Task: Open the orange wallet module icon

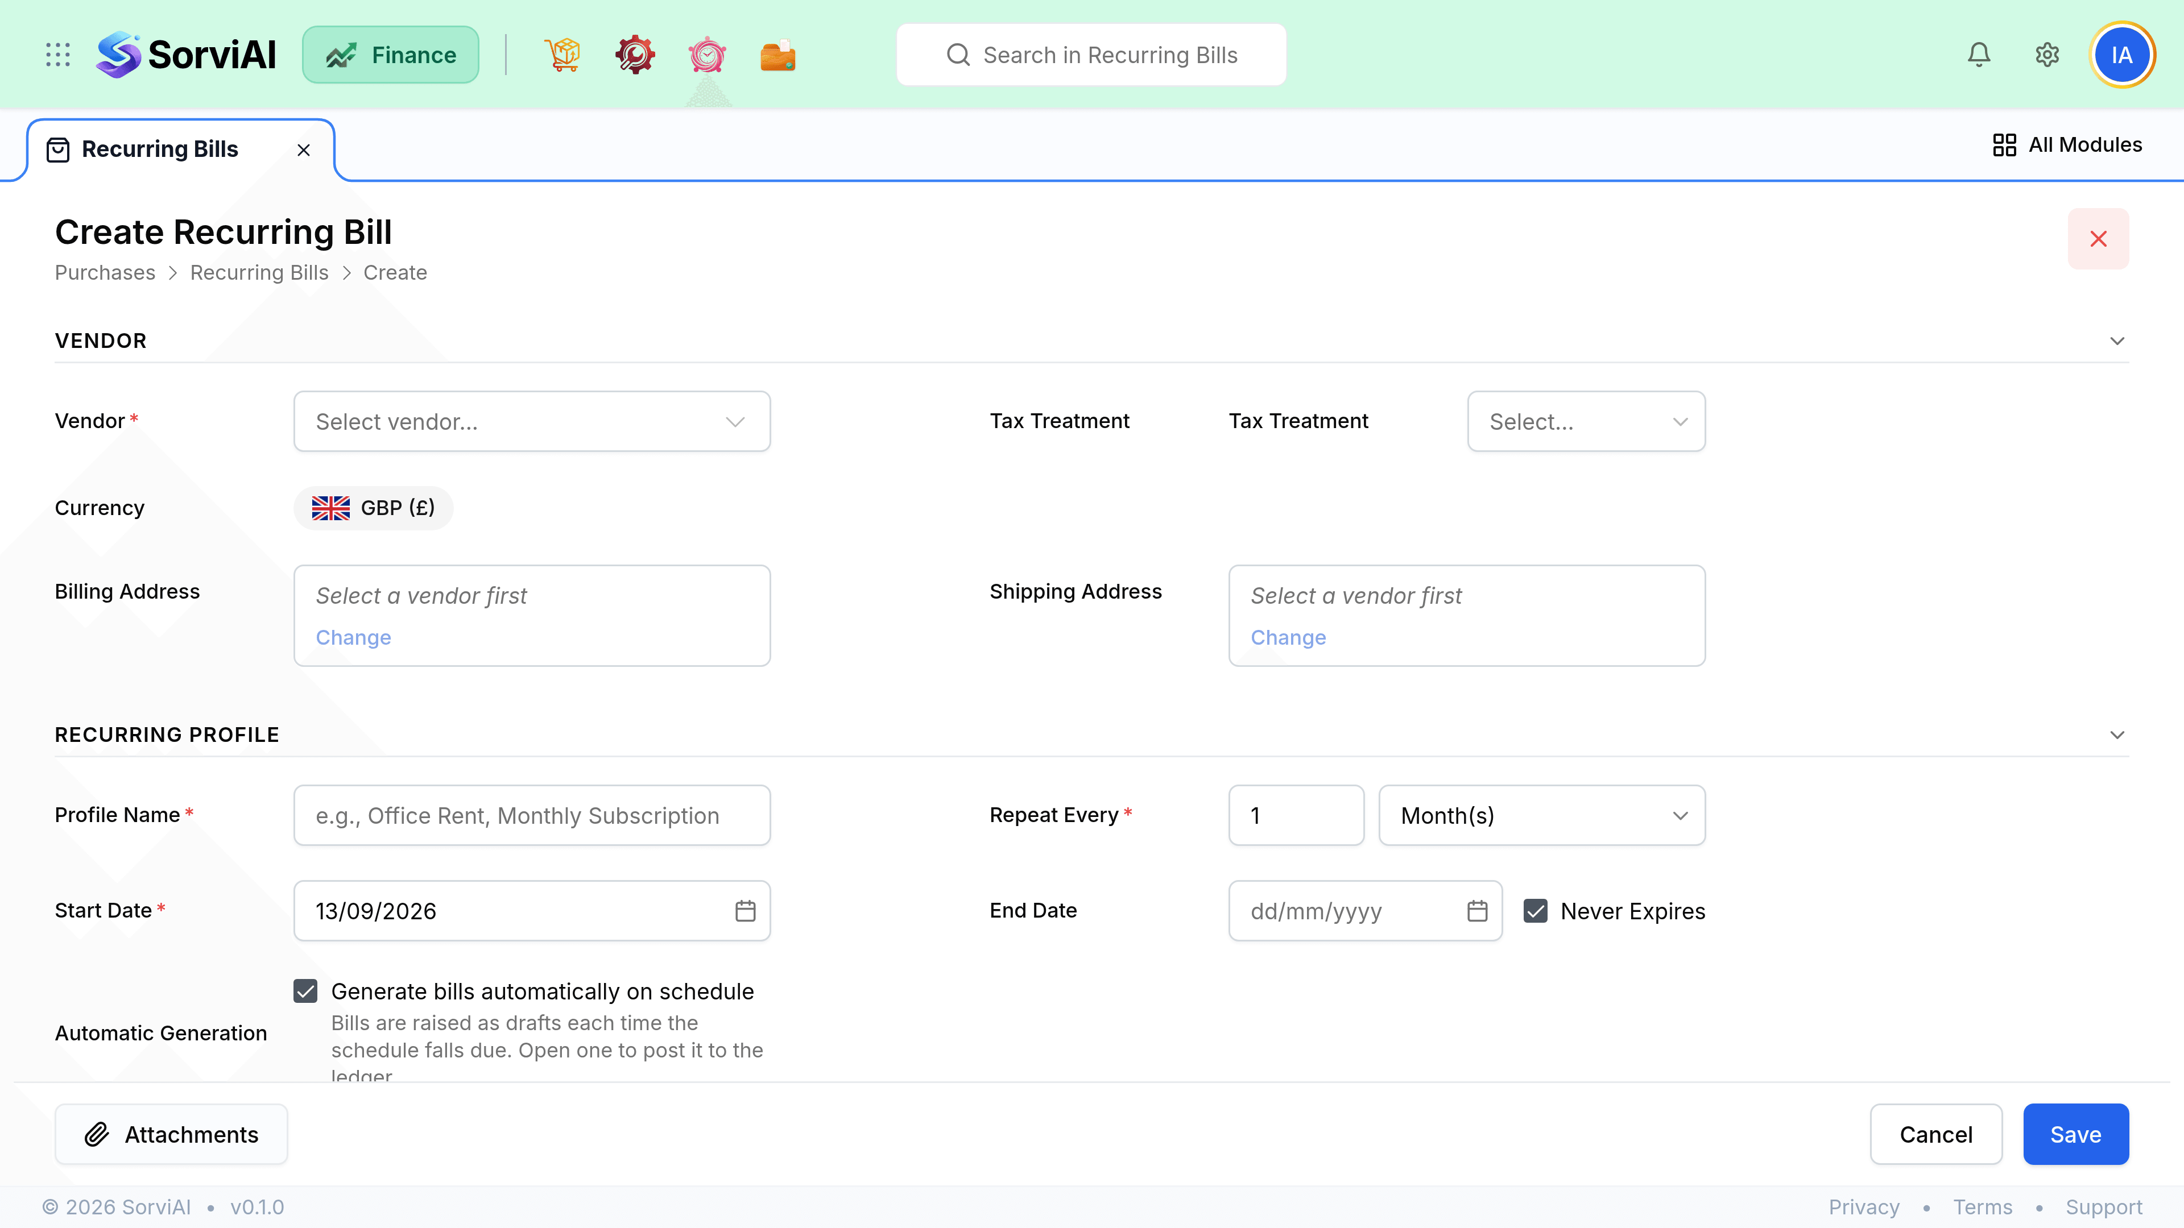Action: click(x=777, y=55)
